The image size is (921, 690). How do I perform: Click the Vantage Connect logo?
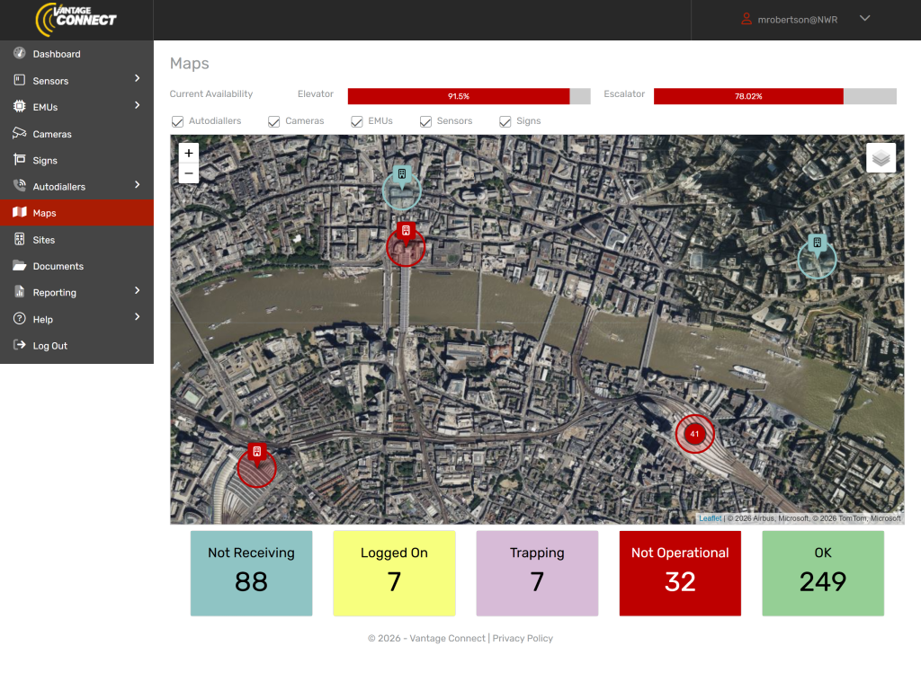[76, 20]
